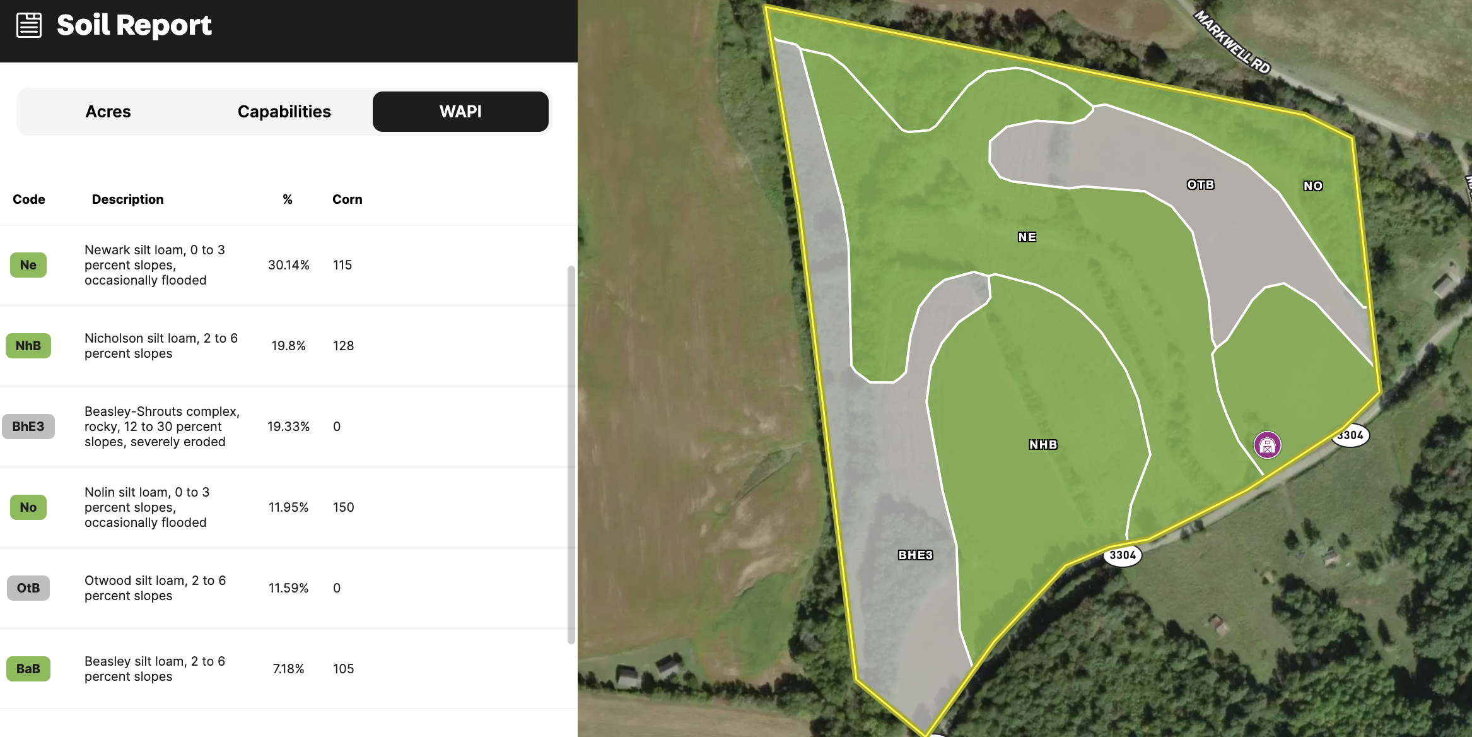Click the purple barn marker on map
This screenshot has height=737, width=1472.
pyautogui.click(x=1267, y=445)
